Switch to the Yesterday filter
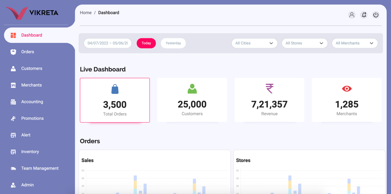Image resolution: width=391 pixels, height=194 pixels. (x=173, y=43)
